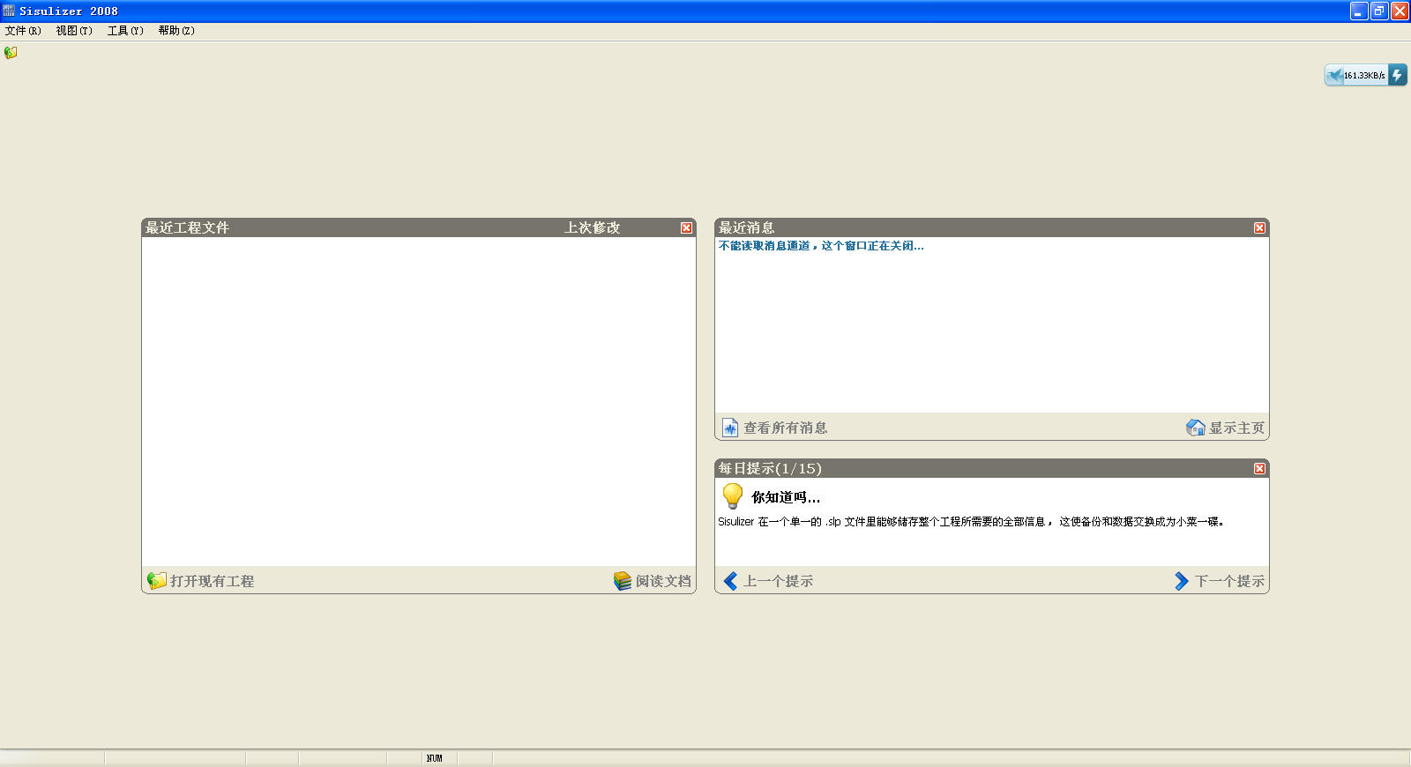Click the Sisulizer title bar application icon
Screen dimensions: 1411x767
[x=9, y=11]
